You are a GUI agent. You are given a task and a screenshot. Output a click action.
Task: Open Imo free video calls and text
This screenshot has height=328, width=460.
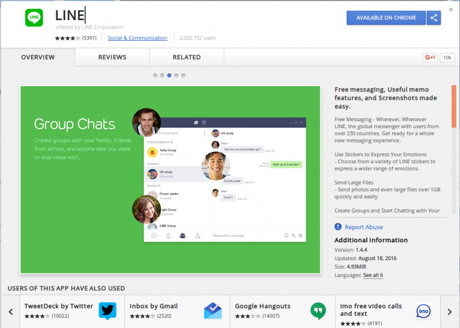pos(371,310)
